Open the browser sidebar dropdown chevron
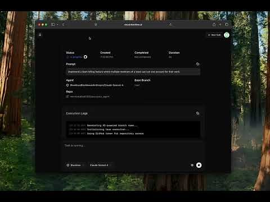Screen dimensions: 270x202 tap(57, 25)
